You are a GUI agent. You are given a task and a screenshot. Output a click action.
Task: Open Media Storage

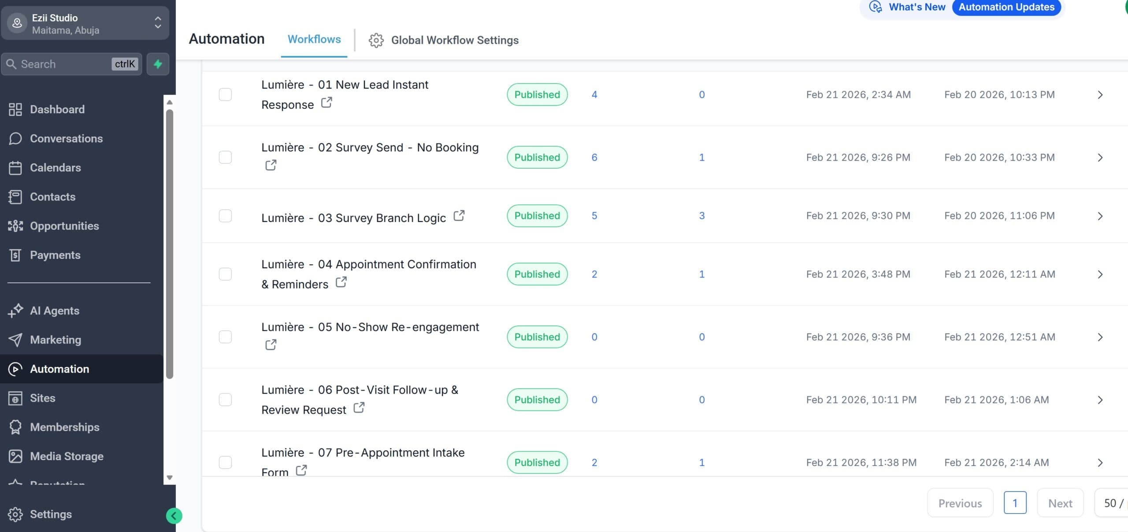pos(66,456)
